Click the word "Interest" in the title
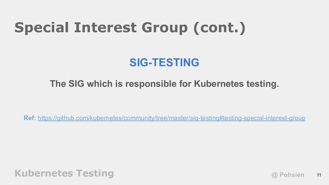This screenshot has width=329, height=185. [105, 28]
